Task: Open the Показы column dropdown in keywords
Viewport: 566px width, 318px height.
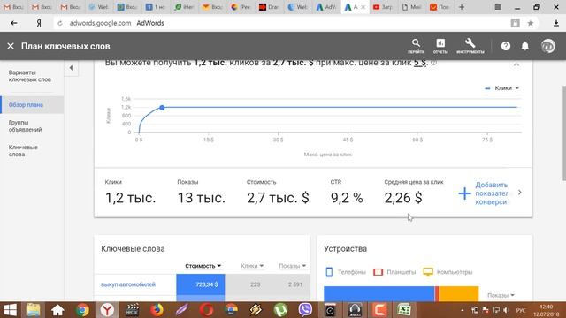Action: [293, 266]
